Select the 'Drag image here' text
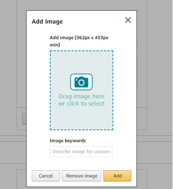The height and width of the screenshot is (189, 173). 82,96
